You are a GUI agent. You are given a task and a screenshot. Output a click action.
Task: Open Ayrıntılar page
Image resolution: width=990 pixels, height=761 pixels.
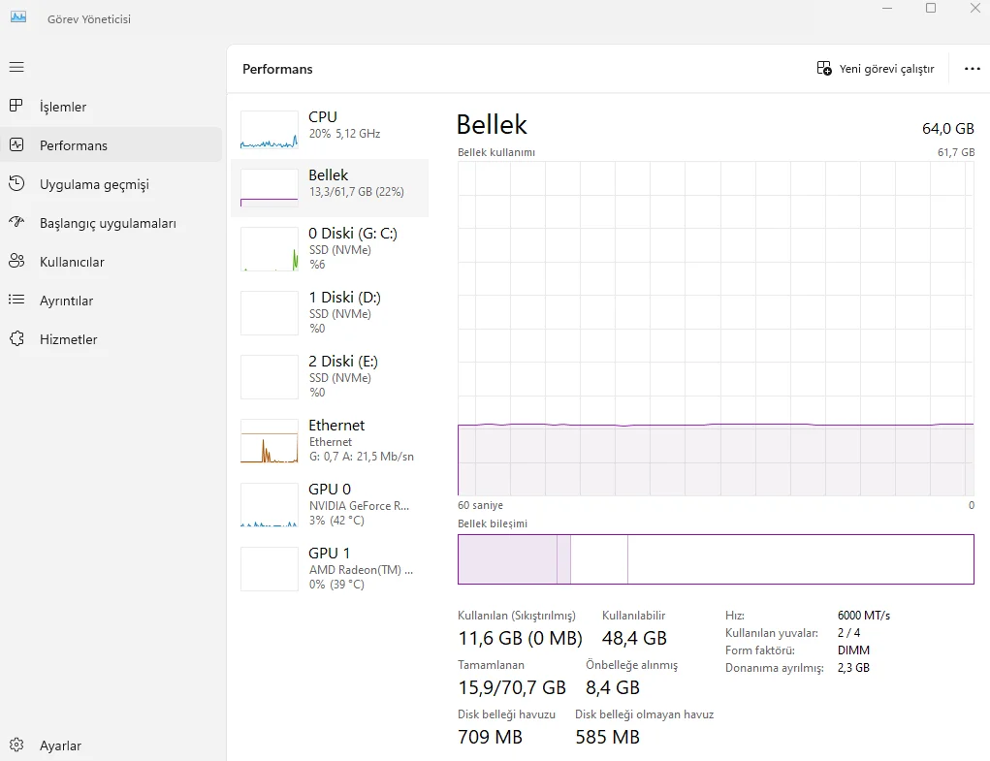[112, 301]
